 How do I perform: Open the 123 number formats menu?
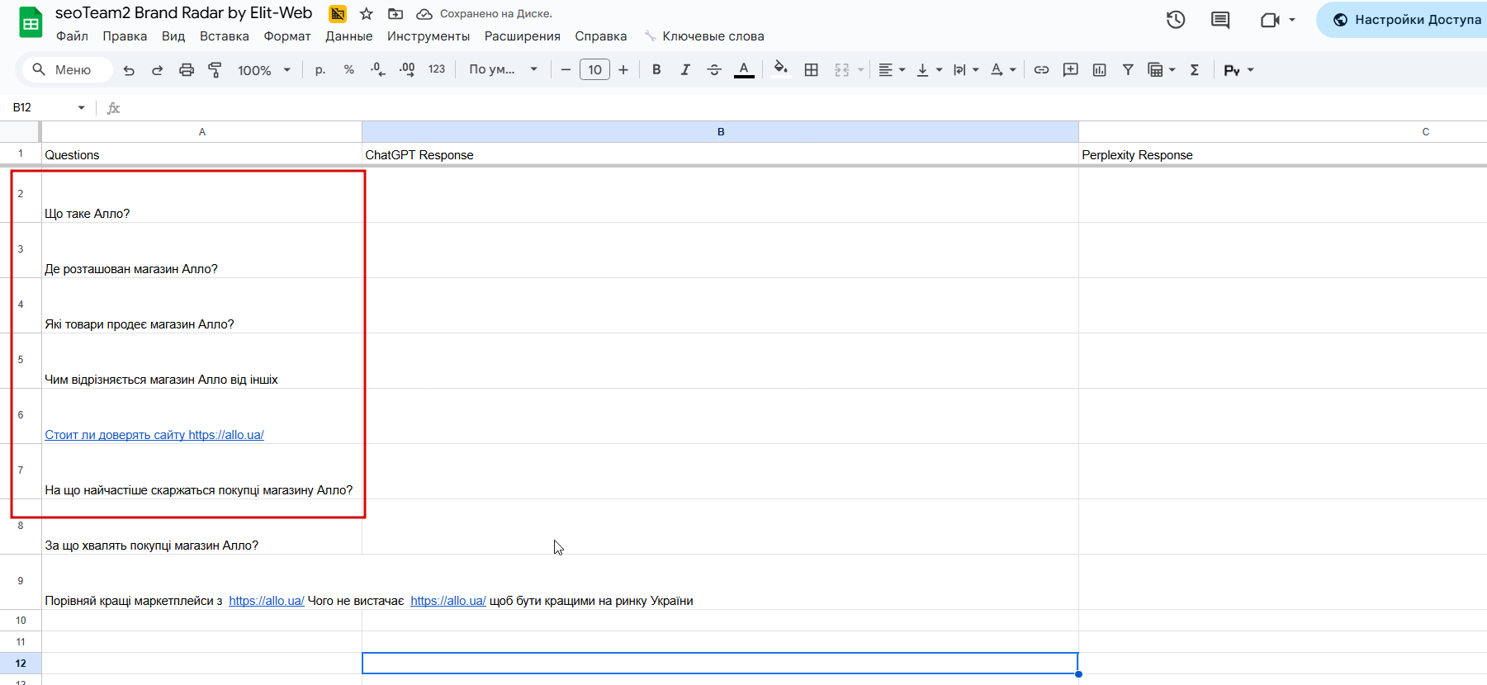click(437, 70)
